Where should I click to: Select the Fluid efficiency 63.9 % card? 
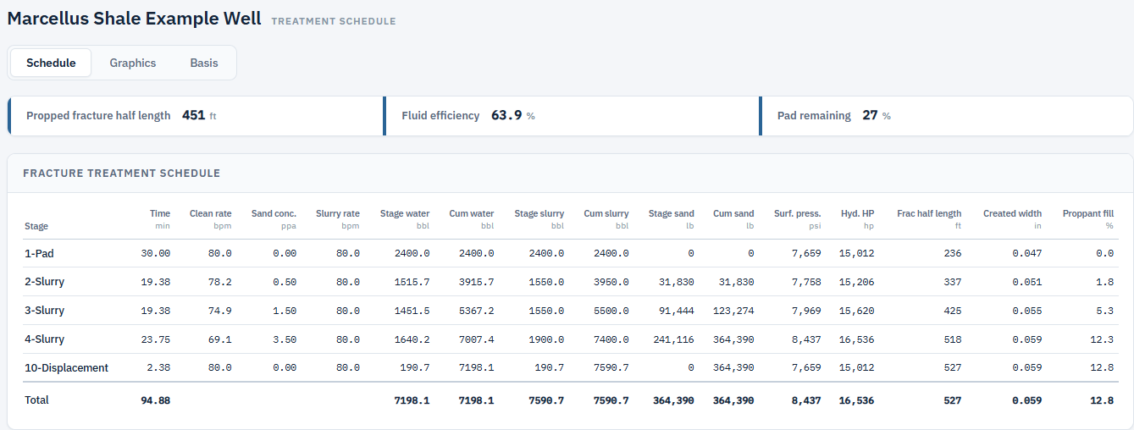572,116
